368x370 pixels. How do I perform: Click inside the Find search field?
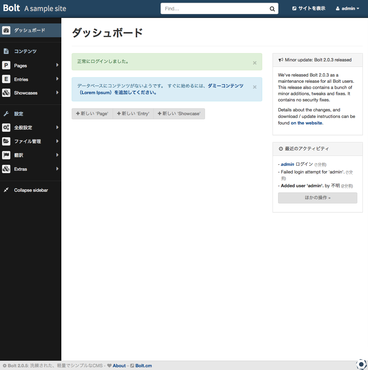click(x=207, y=8)
